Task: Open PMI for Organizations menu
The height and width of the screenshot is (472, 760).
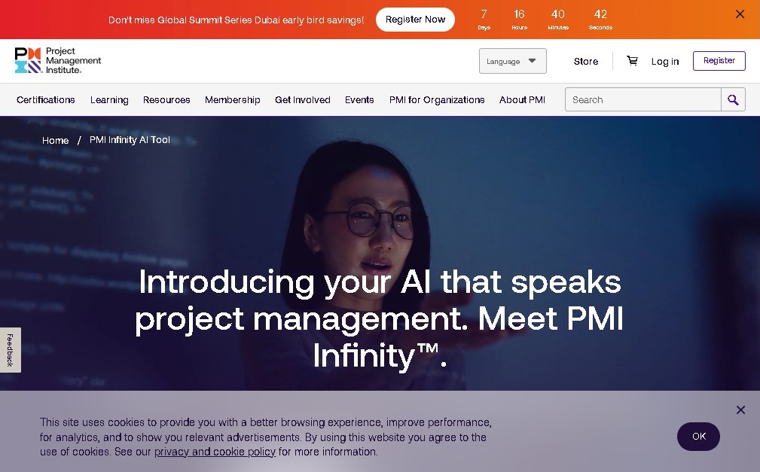Action: coord(437,100)
